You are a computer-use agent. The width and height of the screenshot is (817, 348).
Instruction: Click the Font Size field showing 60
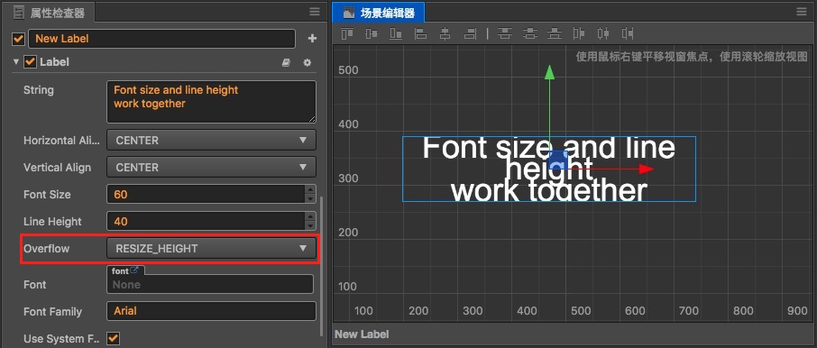click(206, 195)
